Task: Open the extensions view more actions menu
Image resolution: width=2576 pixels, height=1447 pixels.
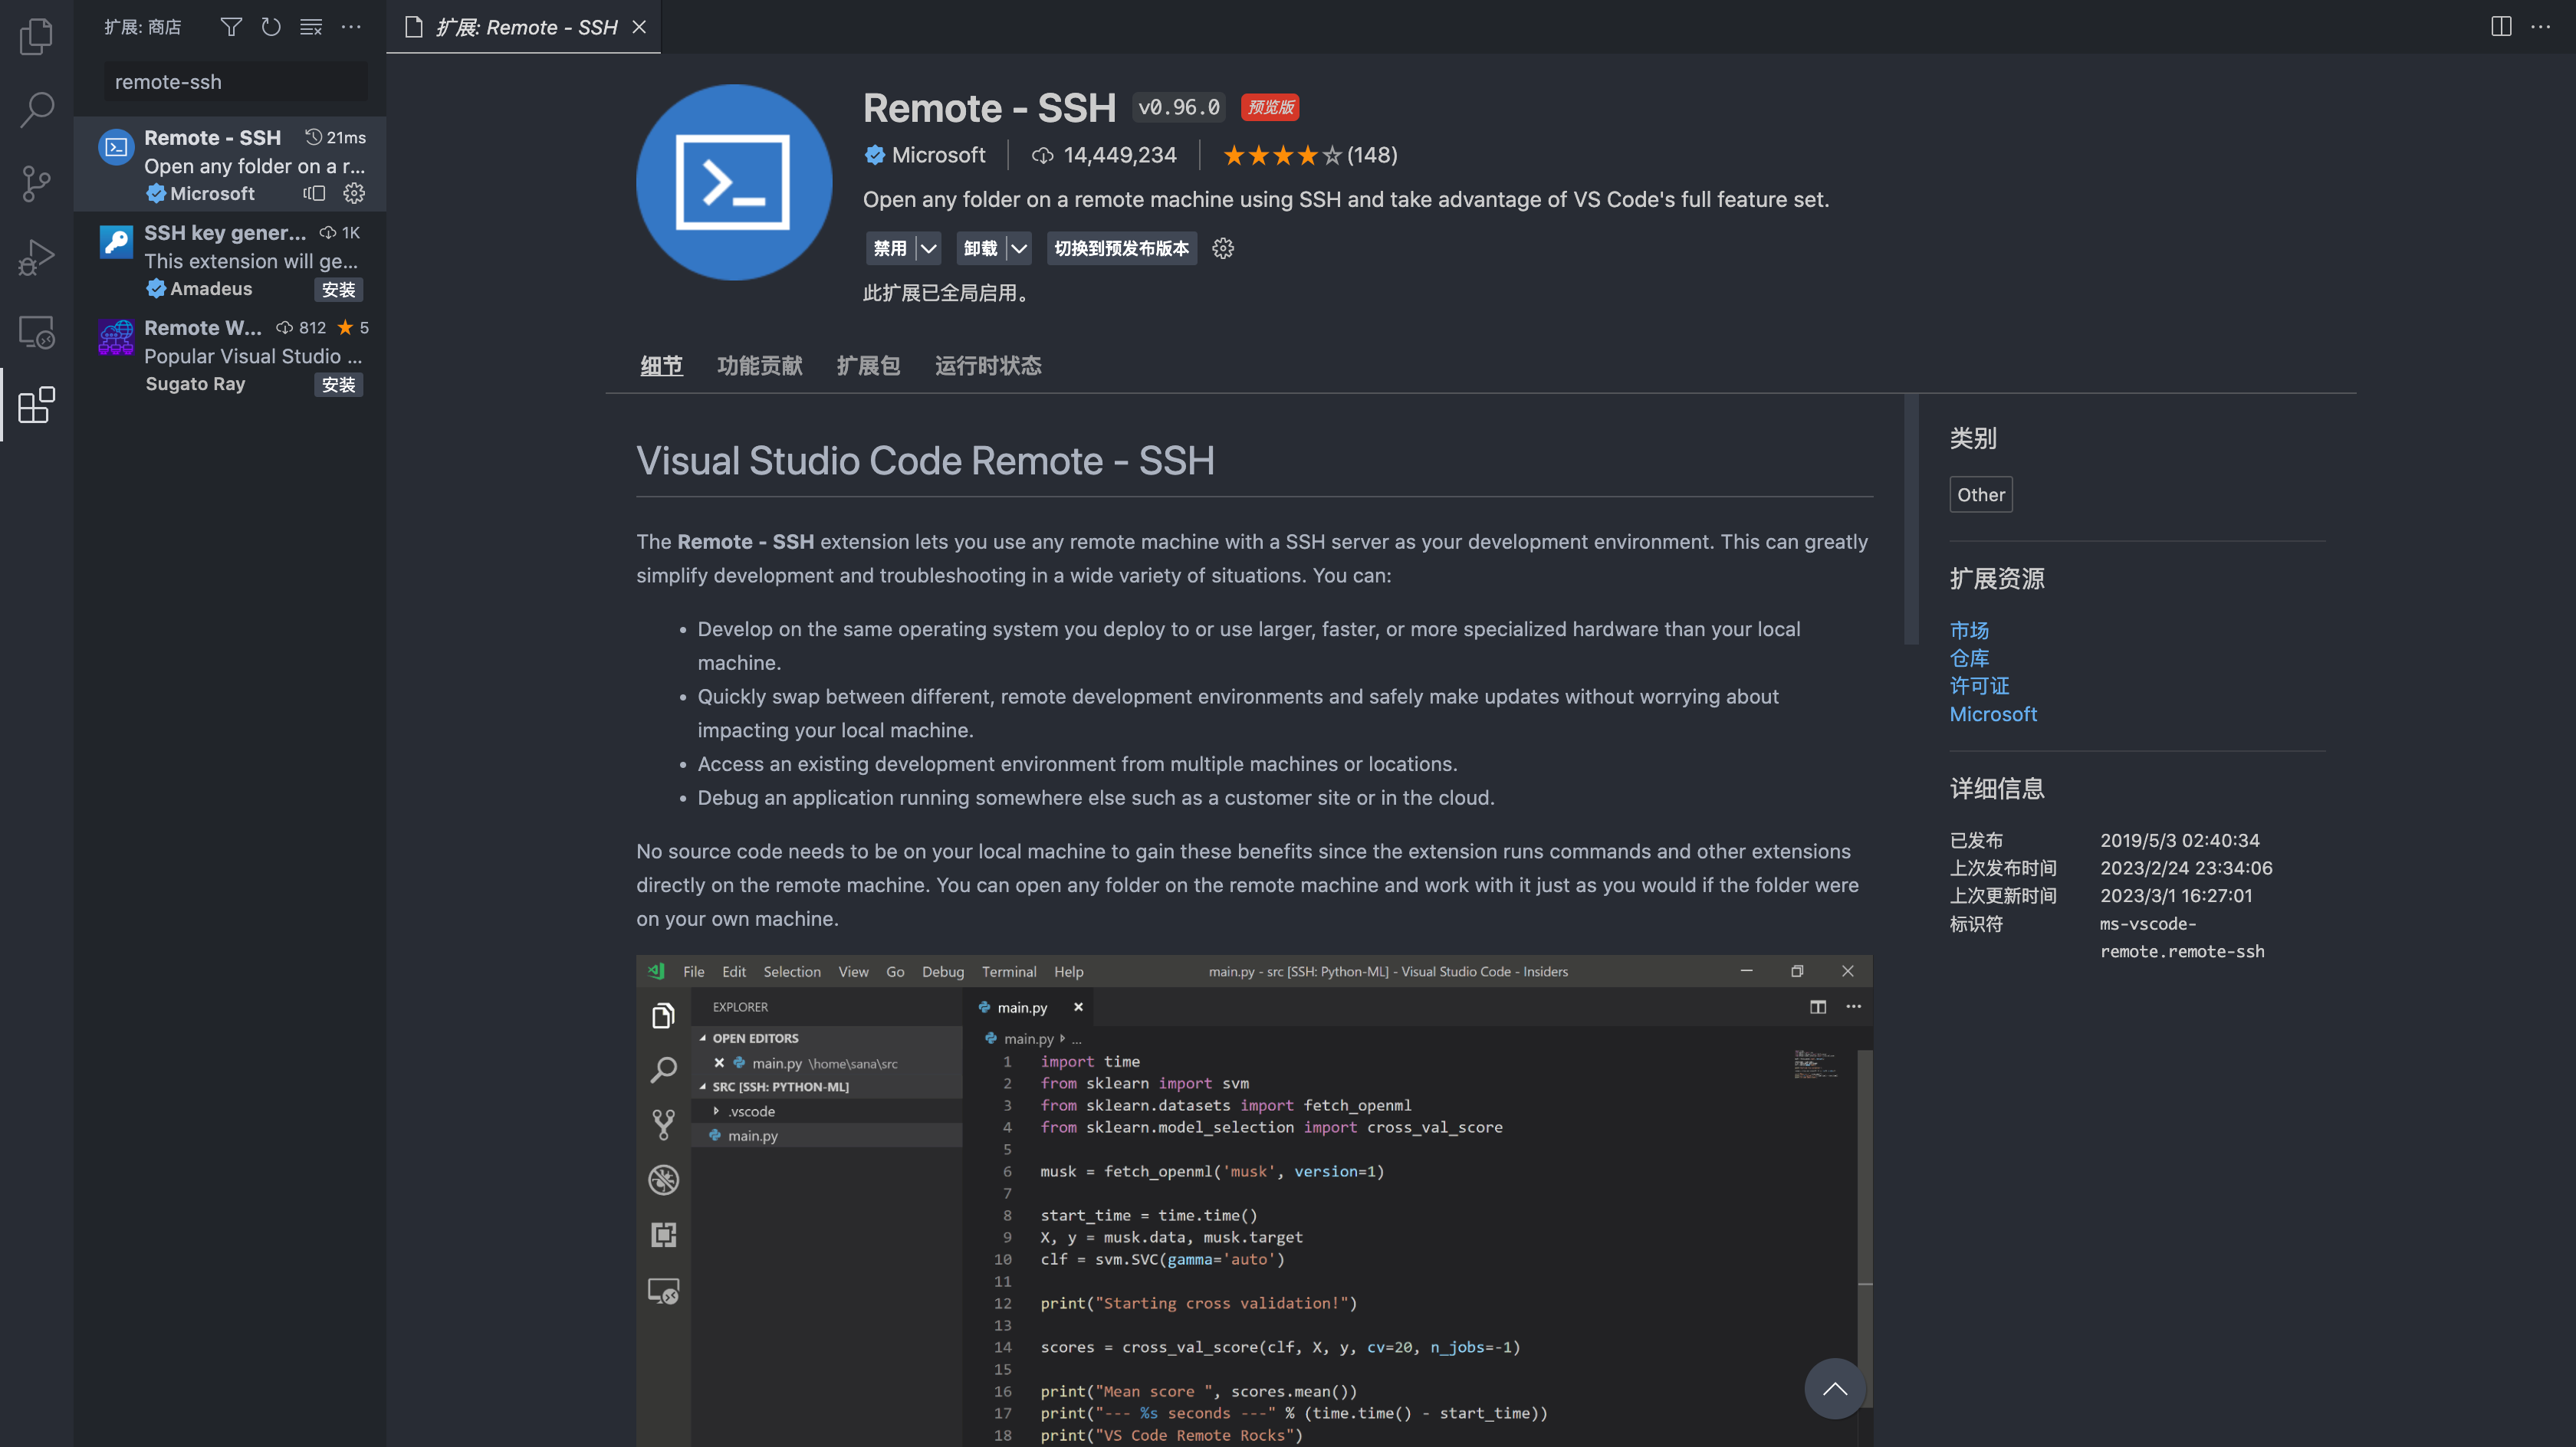Action: (x=351, y=27)
